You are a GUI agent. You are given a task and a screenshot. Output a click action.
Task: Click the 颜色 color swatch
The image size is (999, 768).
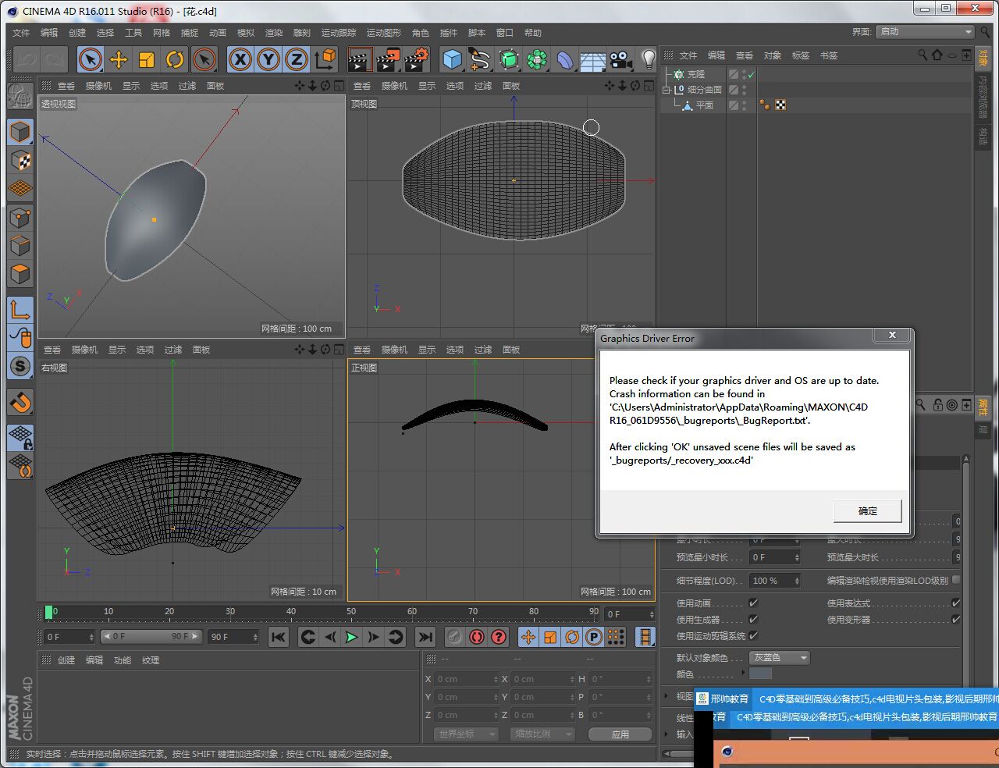click(760, 674)
